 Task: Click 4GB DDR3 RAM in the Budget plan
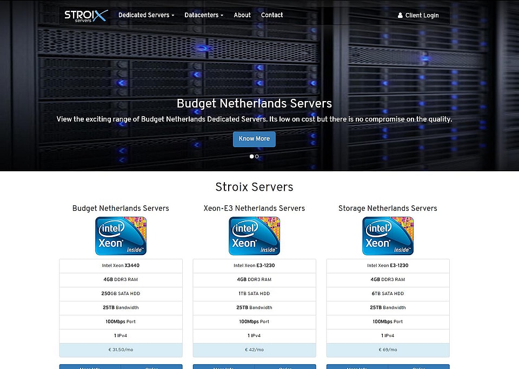click(121, 280)
